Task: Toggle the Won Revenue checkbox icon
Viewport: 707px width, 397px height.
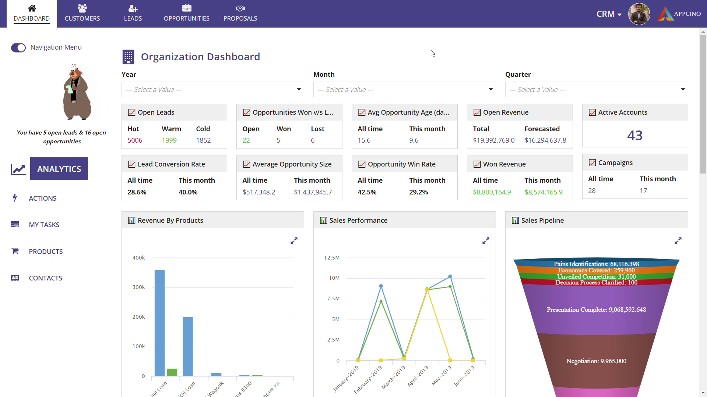Action: point(477,164)
